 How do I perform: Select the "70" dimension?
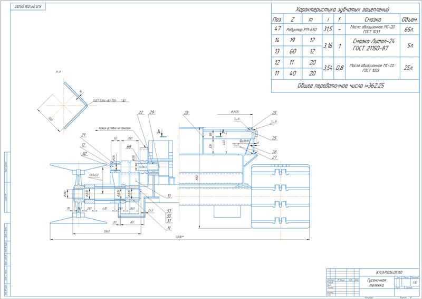coord(69,209)
